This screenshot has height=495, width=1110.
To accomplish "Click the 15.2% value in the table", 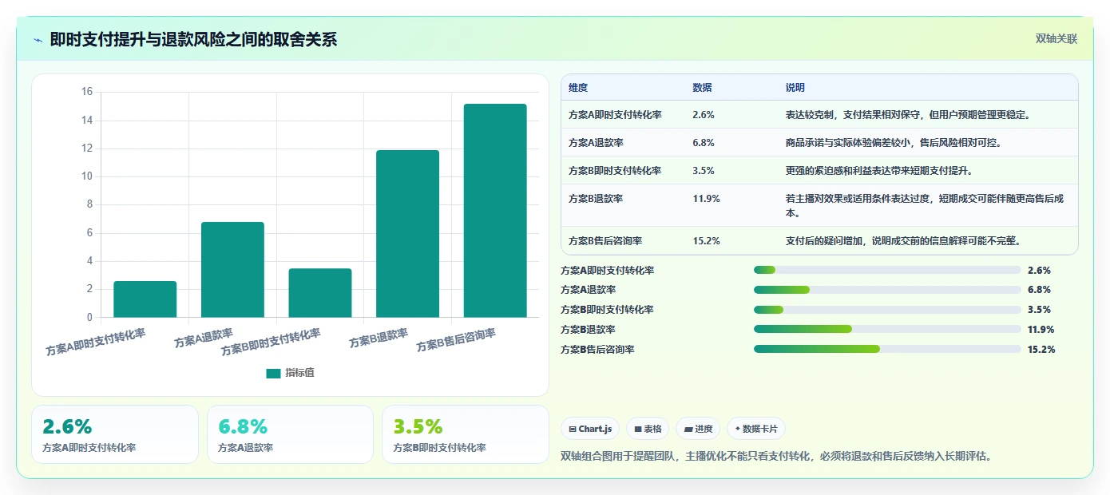I will tap(706, 241).
